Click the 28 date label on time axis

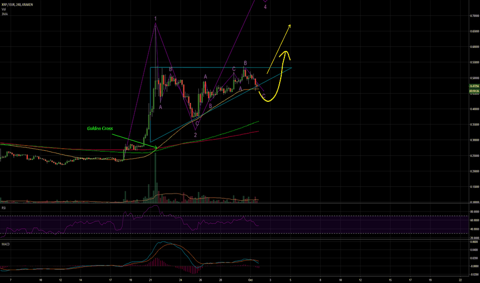pos(220,280)
